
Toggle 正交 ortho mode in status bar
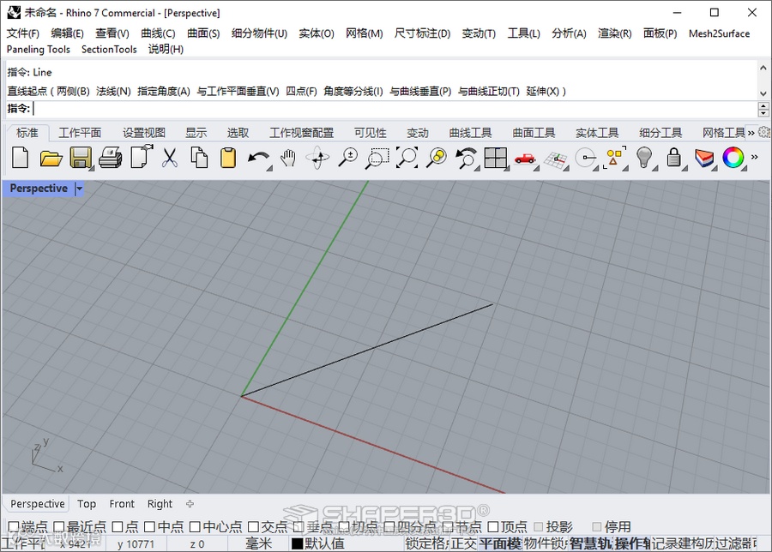tap(464, 543)
